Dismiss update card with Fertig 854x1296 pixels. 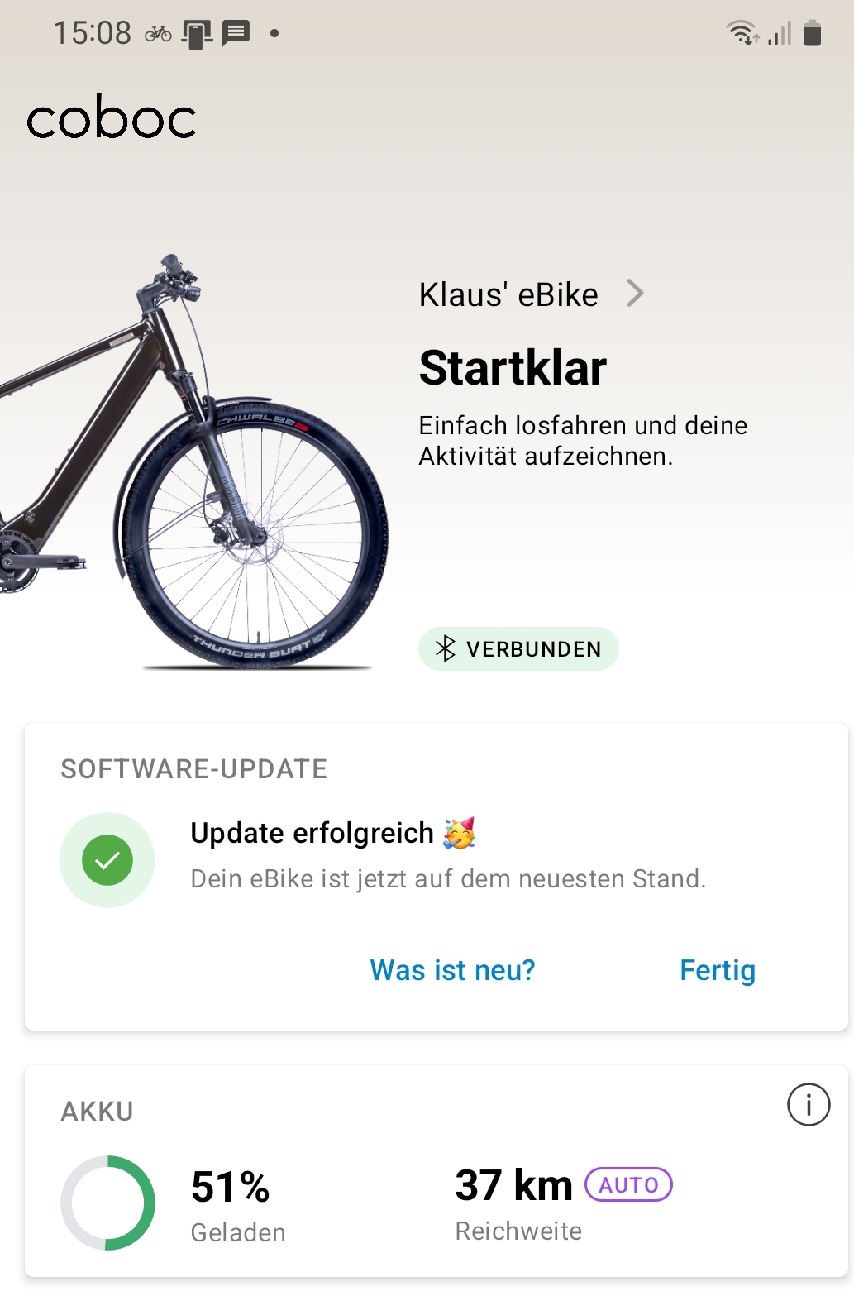point(718,969)
